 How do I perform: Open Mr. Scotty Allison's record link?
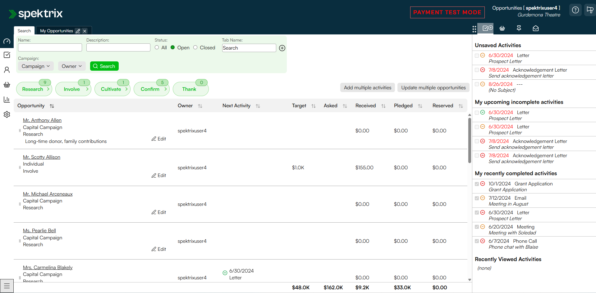point(42,157)
